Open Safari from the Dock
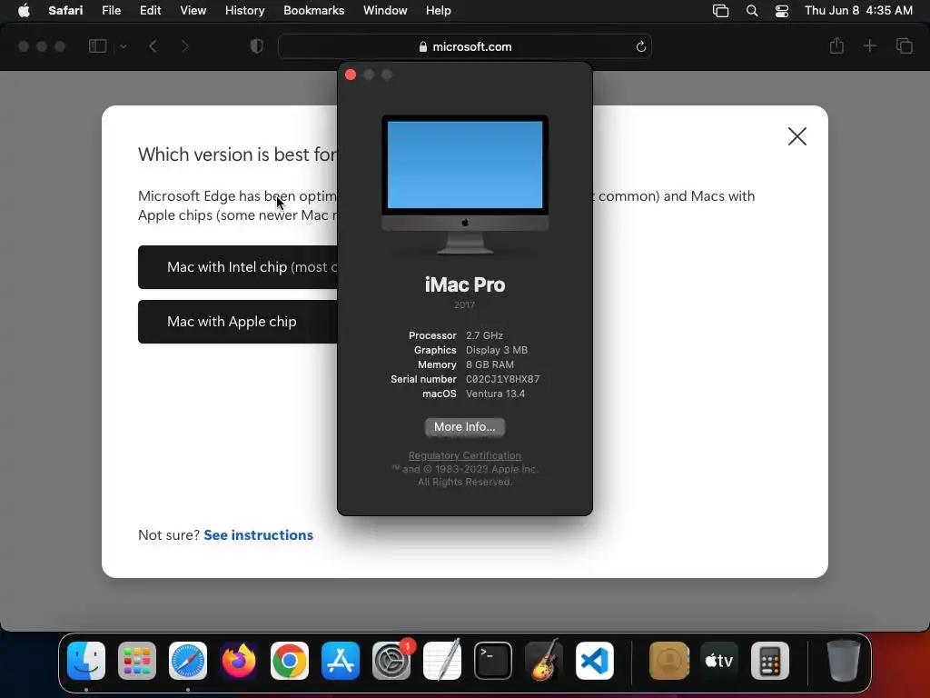The width and height of the screenshot is (930, 698). click(188, 661)
